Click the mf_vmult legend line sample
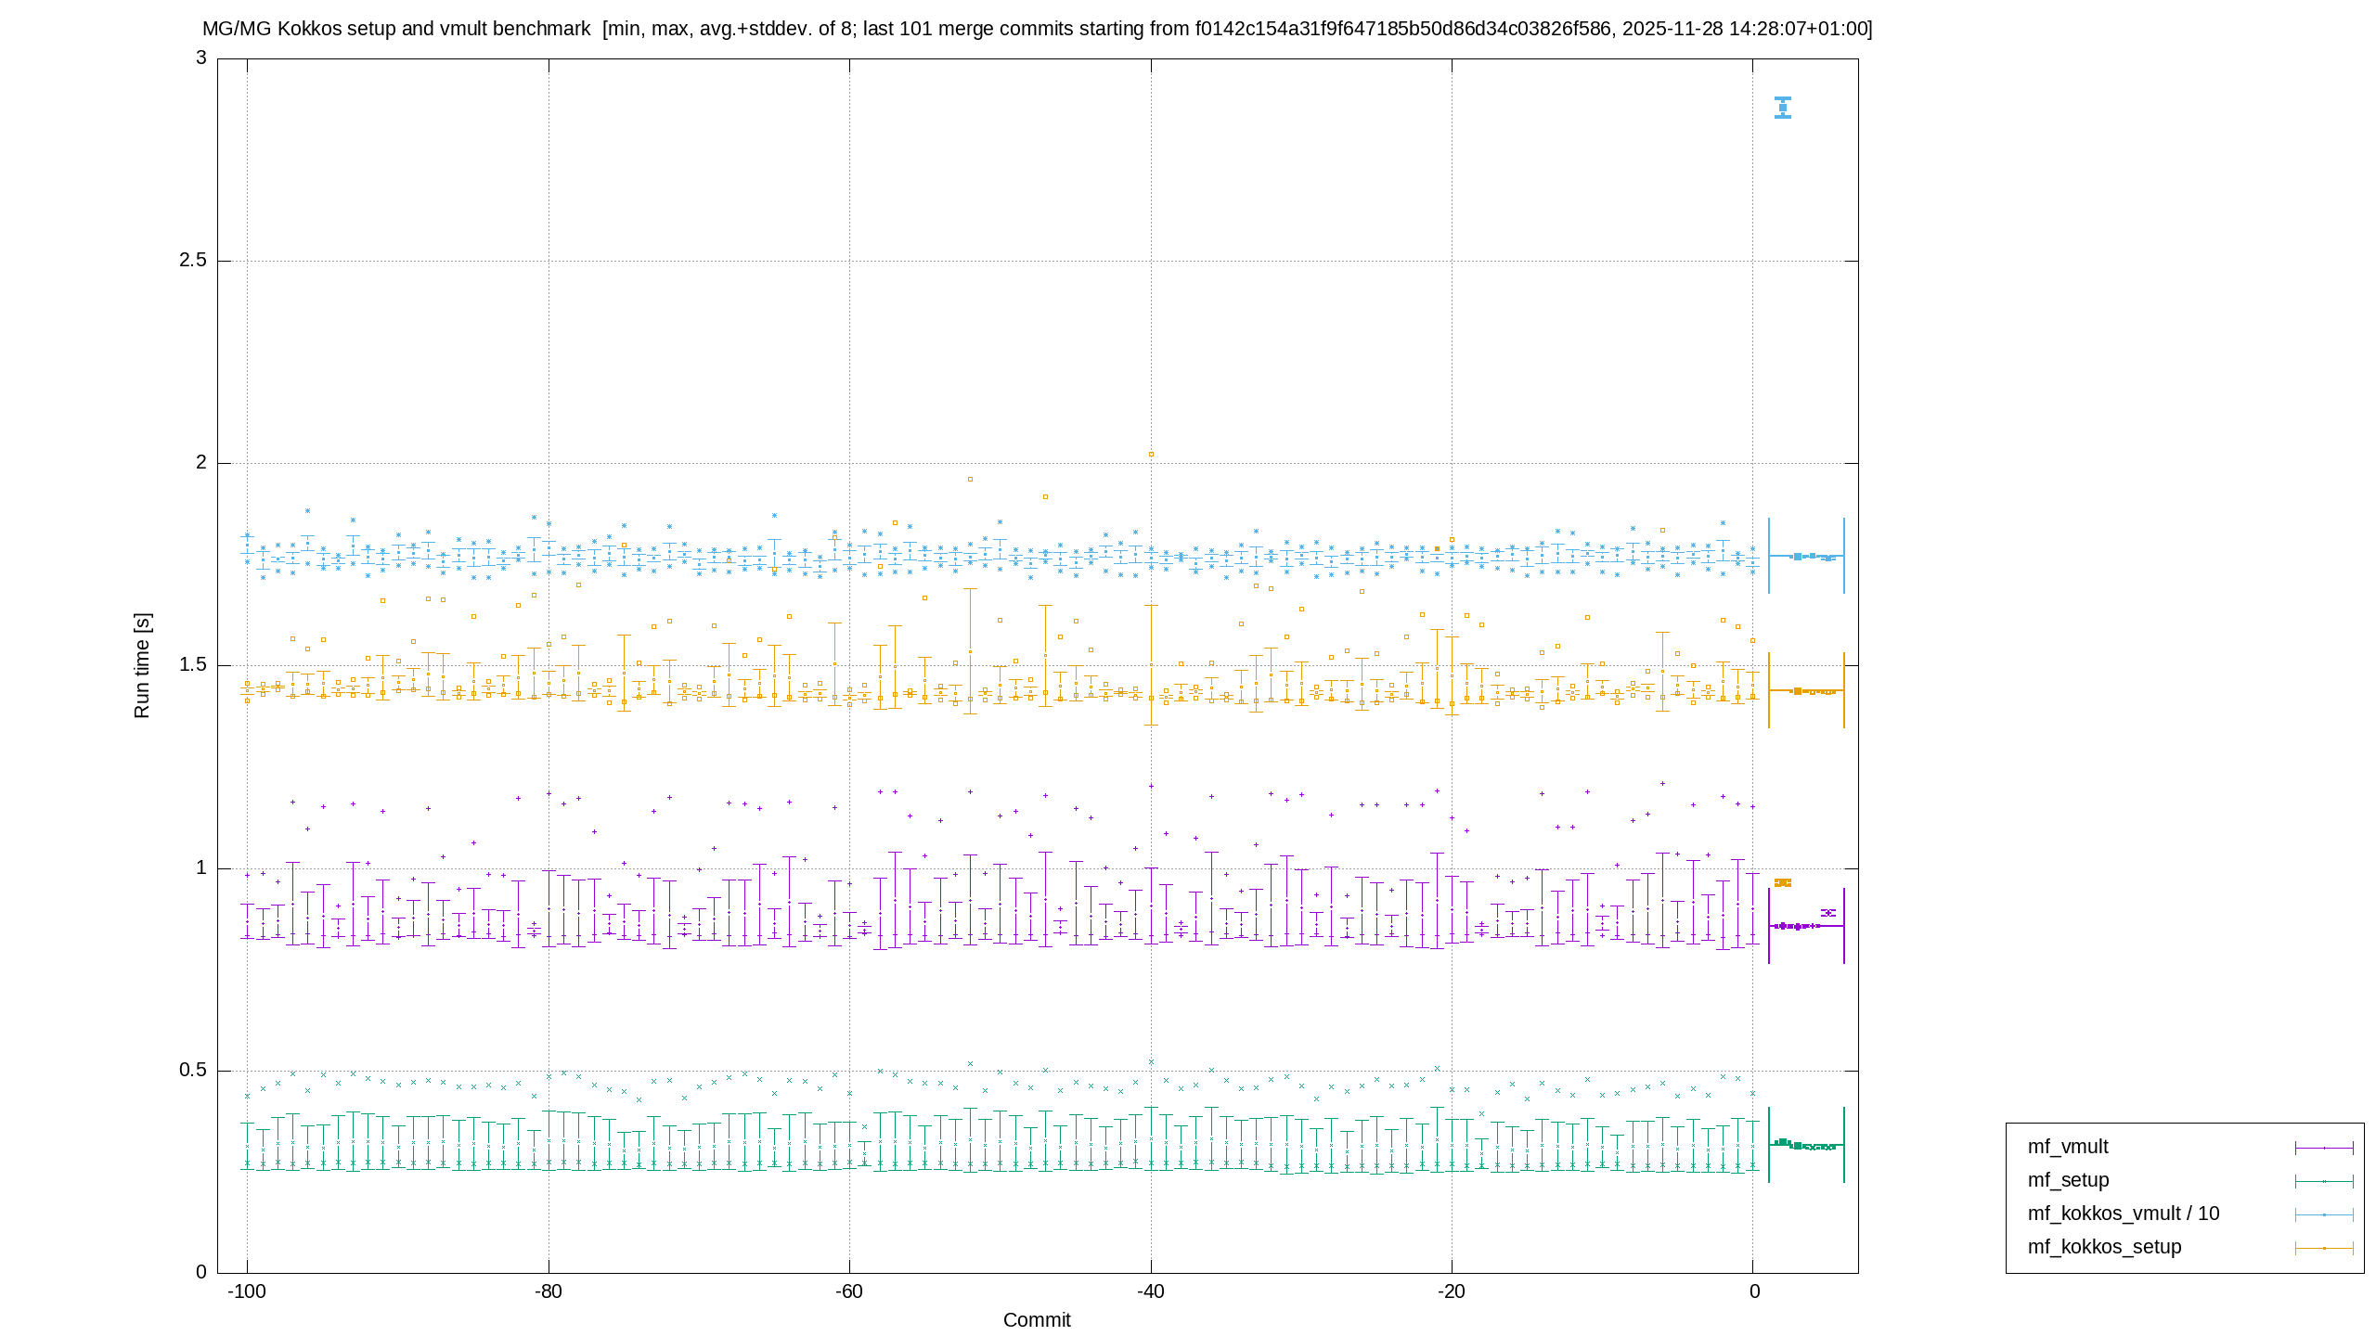Image resolution: width=2376 pixels, height=1336 pixels. point(2324,1148)
